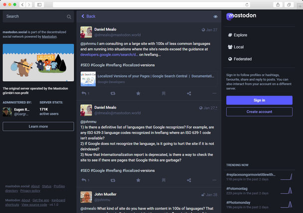Open the View source code footer link
The height and width of the screenshot is (213, 303).
tap(34, 205)
